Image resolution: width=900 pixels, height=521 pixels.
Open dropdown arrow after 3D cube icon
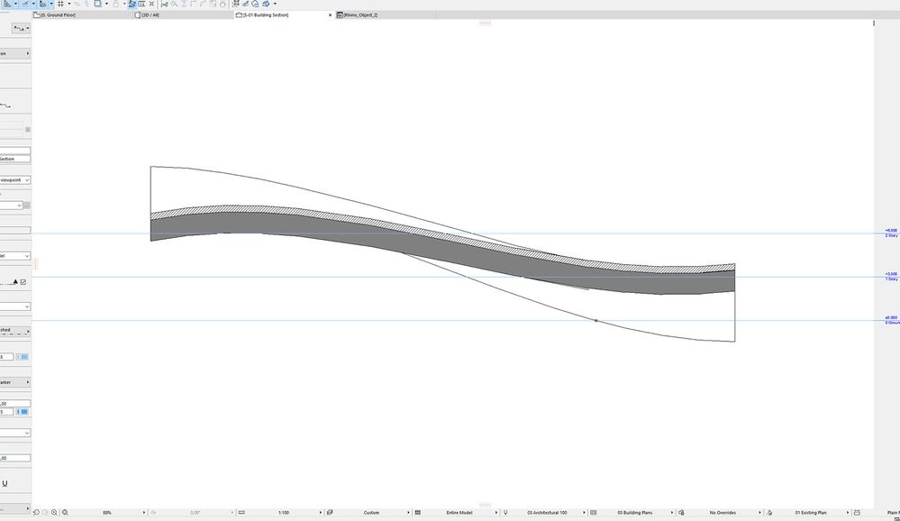[x=275, y=4]
